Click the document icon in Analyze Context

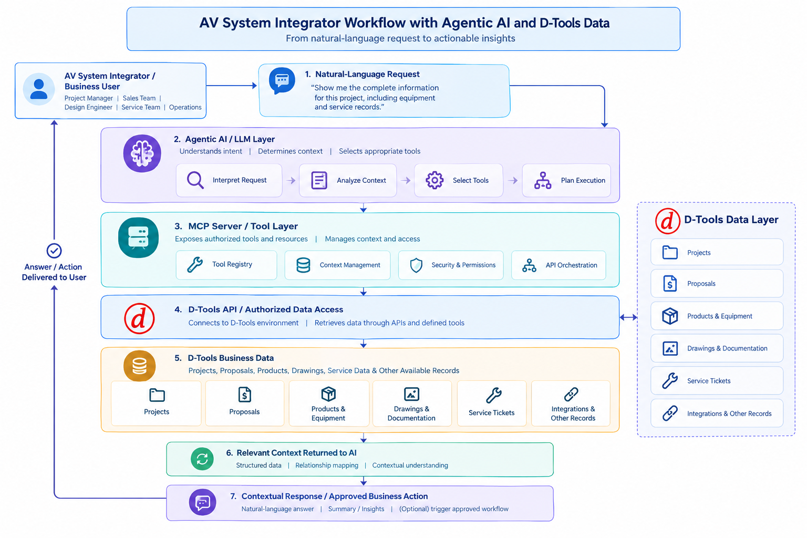tap(319, 180)
